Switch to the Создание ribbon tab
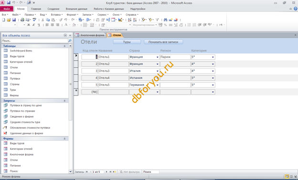 [53, 9]
